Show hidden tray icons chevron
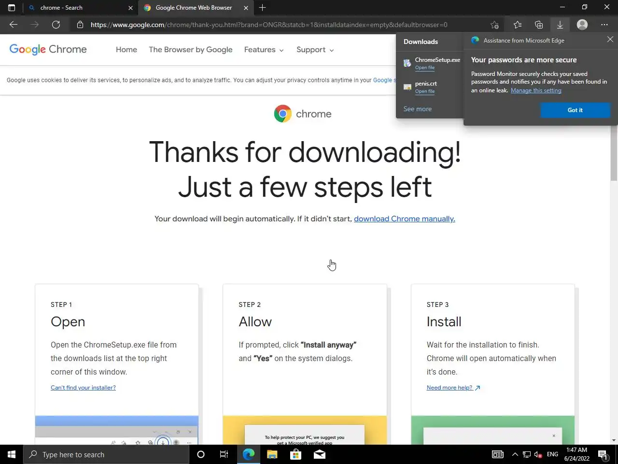 tap(515, 454)
